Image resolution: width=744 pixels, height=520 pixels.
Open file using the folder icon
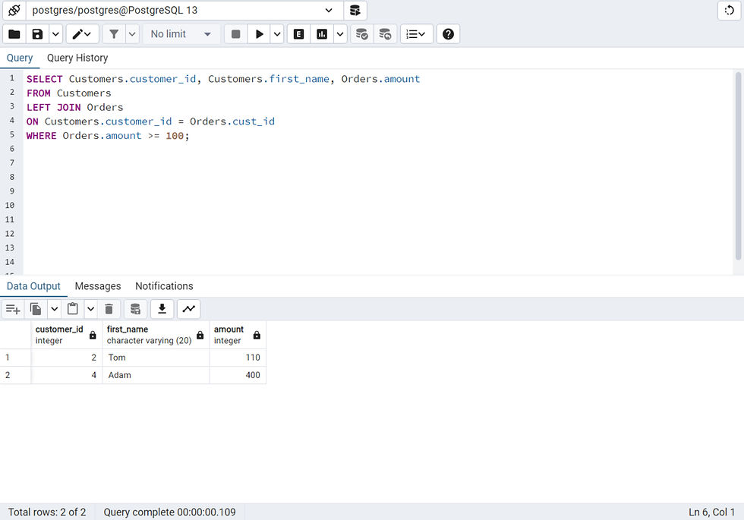[14, 33]
